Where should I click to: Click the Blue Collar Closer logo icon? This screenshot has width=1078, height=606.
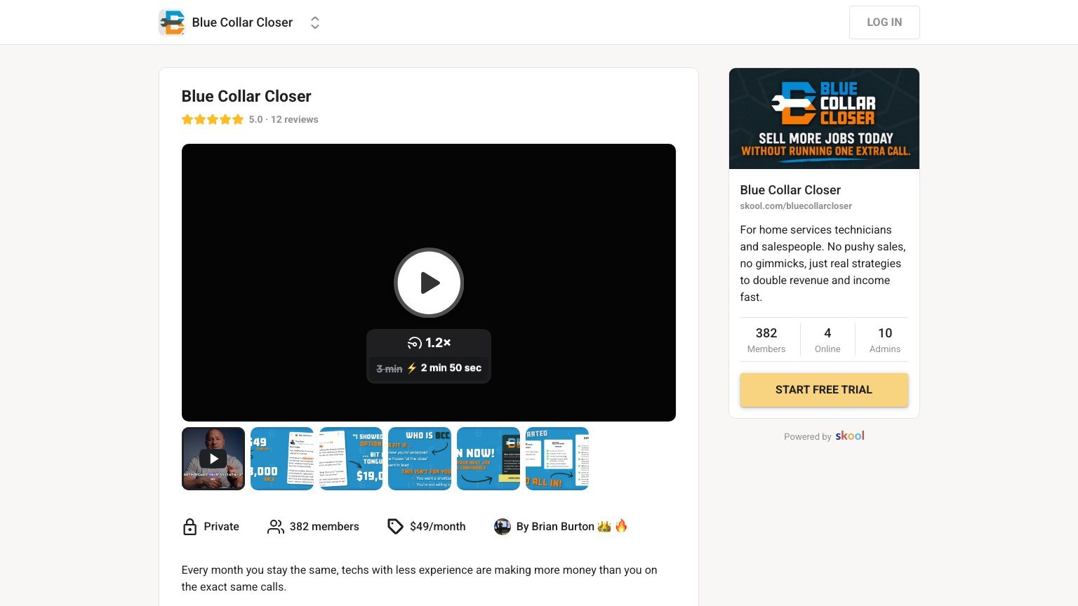tap(172, 22)
